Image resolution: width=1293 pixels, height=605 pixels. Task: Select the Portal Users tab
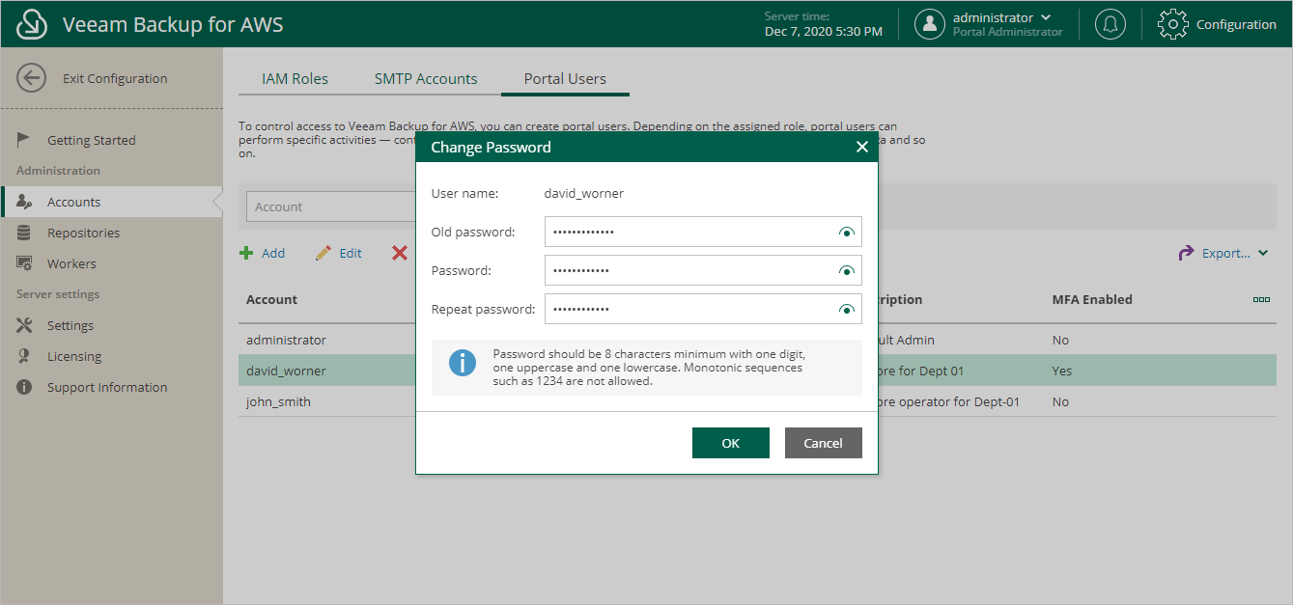coord(565,79)
